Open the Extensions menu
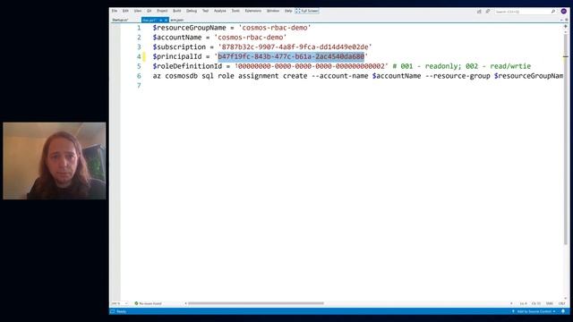Viewport: 573px width, 322px height. click(252, 11)
